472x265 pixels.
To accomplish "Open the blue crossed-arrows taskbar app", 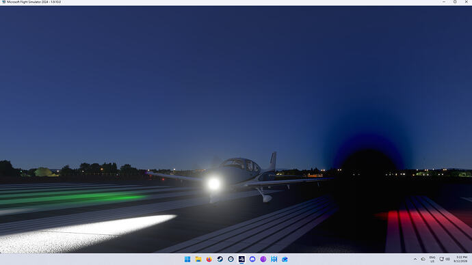I will [274, 259].
